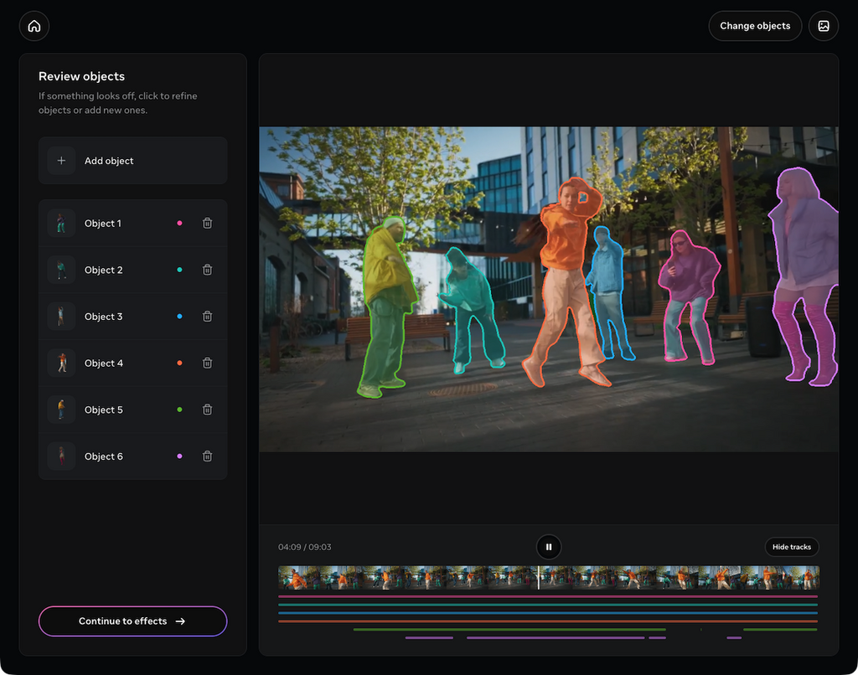Pause the video playback
The image size is (858, 675).
549,547
